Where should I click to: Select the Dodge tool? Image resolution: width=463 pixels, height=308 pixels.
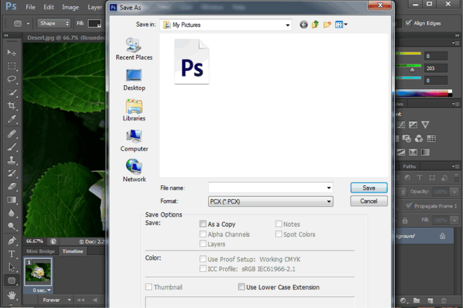[12, 226]
